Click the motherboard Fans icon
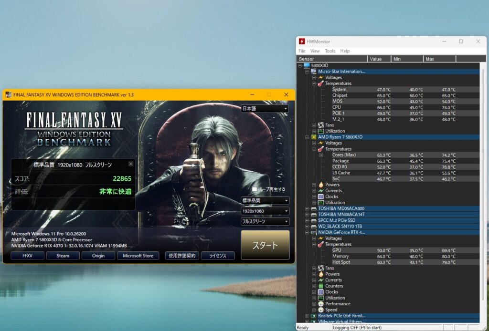489x331 pixels. click(x=320, y=125)
